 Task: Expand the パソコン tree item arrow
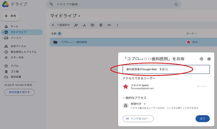click(x=3, y=38)
